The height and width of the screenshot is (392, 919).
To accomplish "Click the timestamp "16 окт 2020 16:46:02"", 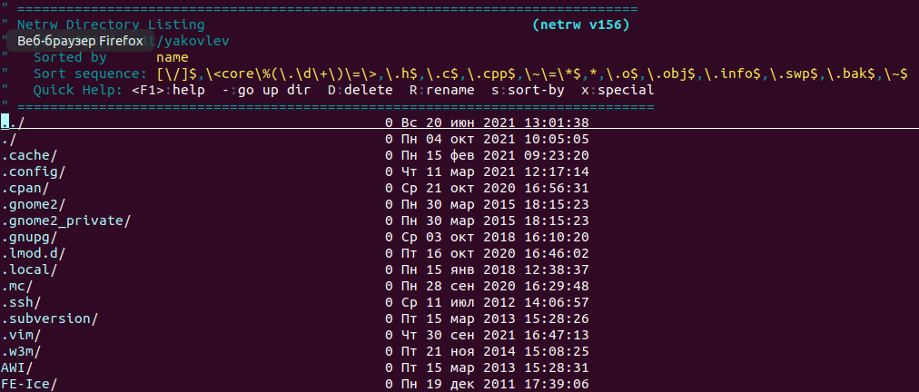I will pyautogui.click(x=507, y=254).
